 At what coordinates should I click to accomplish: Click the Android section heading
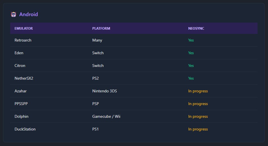pos(29,14)
